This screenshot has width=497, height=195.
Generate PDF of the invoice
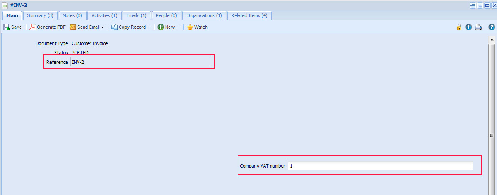point(48,27)
